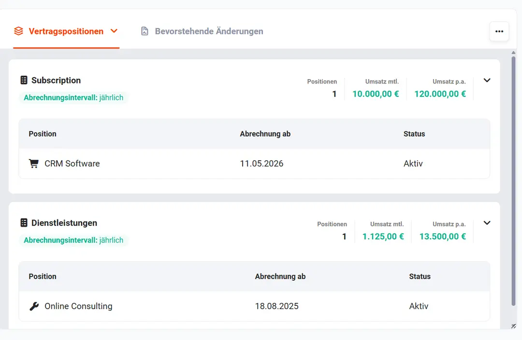This screenshot has width=522, height=340.
Task: Click Abrechnung ab header in Dienstleistungen table
Action: pyautogui.click(x=280, y=276)
